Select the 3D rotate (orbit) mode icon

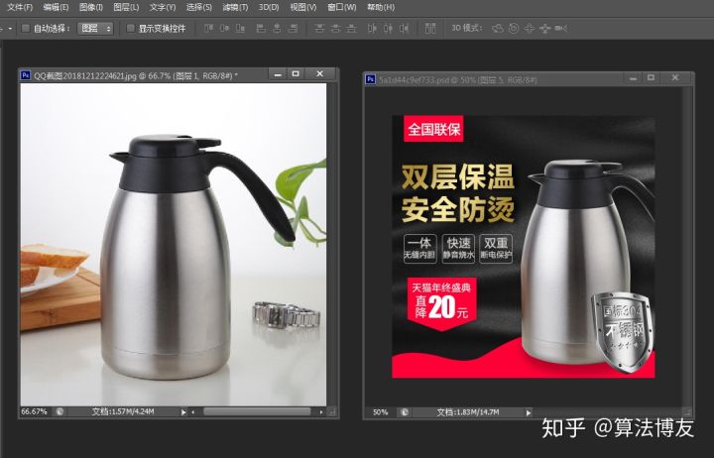[x=498, y=28]
